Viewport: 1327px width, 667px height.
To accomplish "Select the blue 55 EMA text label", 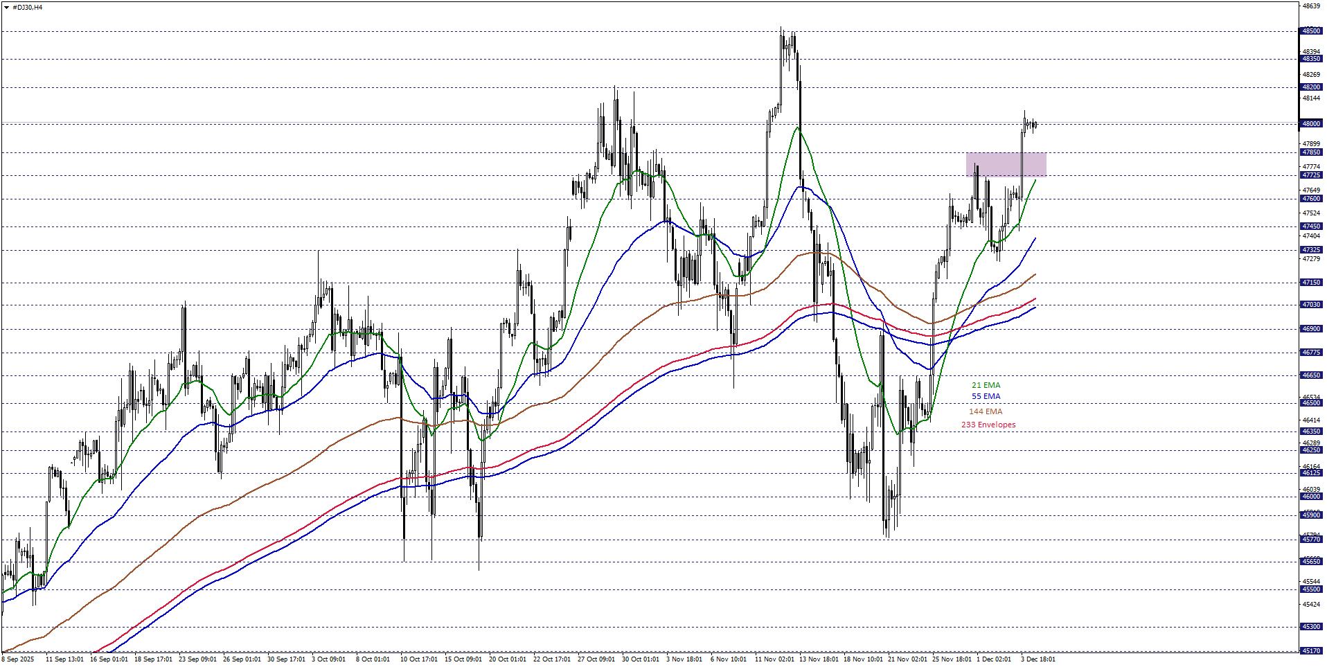I will (986, 396).
